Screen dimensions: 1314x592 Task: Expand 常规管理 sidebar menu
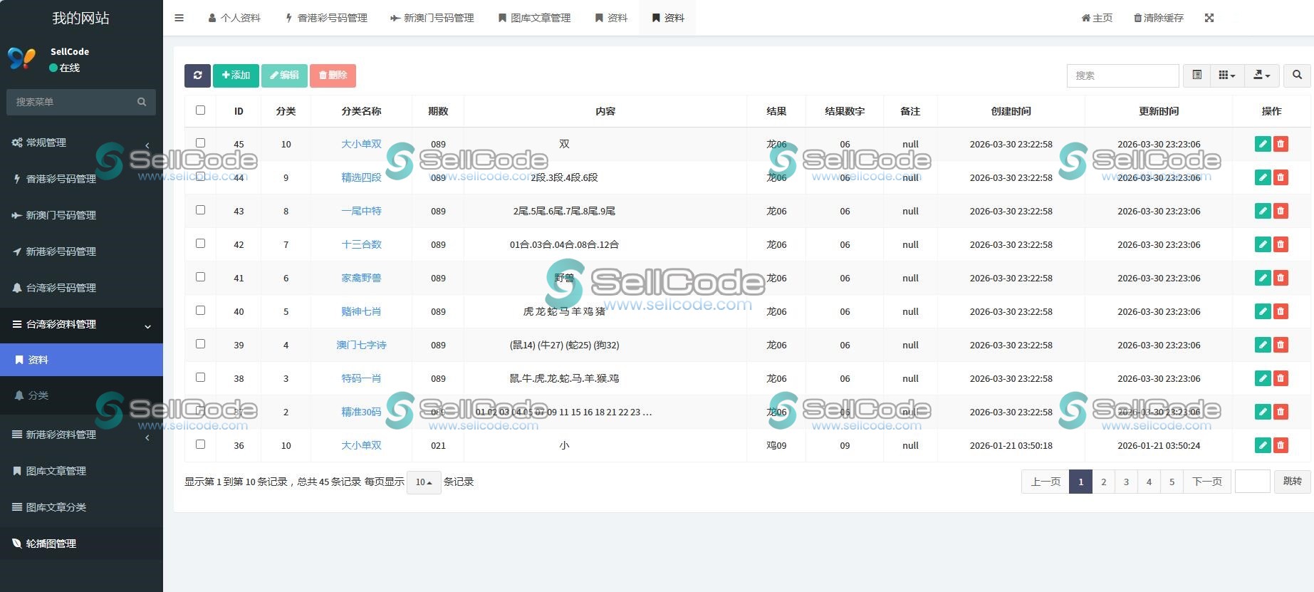81,142
